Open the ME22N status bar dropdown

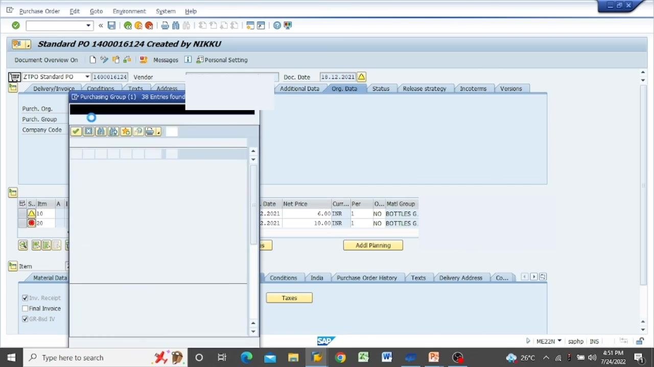point(559,341)
